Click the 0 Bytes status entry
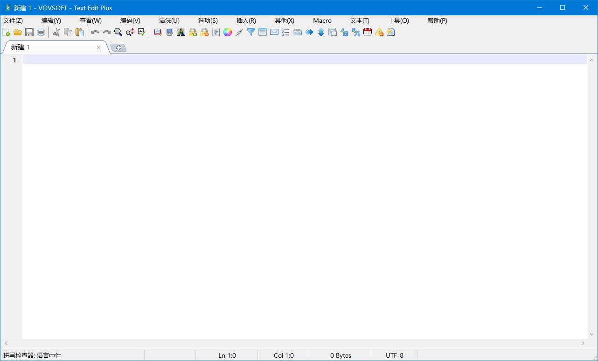This screenshot has width=598, height=361. pyautogui.click(x=341, y=355)
